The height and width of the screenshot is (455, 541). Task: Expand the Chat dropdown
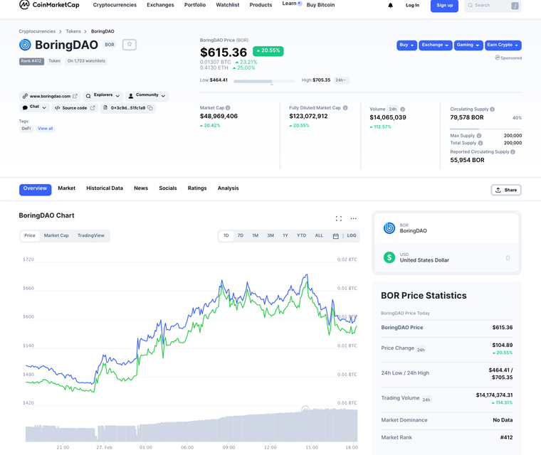(x=34, y=107)
